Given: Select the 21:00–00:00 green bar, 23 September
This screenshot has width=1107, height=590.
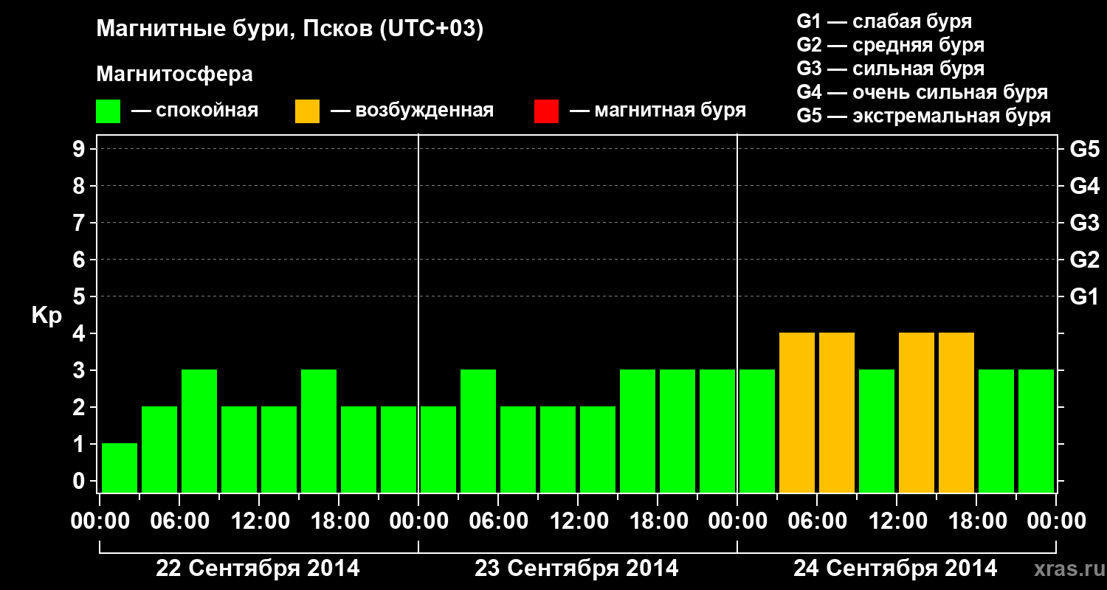Looking at the screenshot, I should point(717,431).
